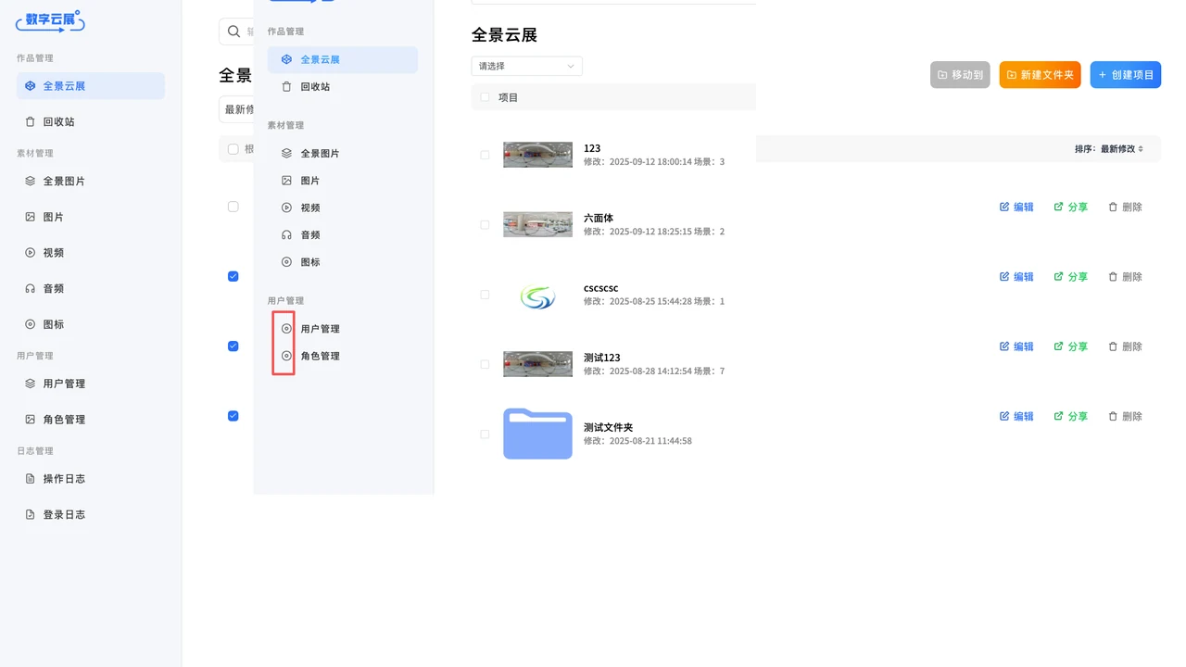Click the magnifier search icon on the background page
The image size is (1186, 667).
tap(233, 31)
